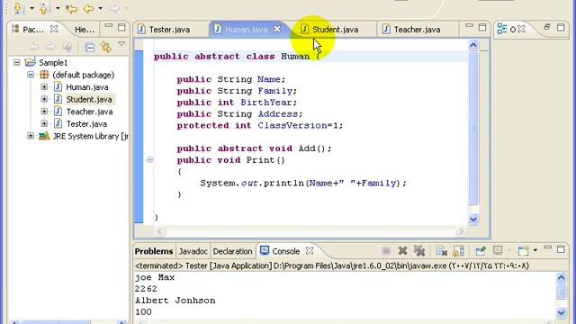
Task: Maximize the Console panel
Action: (x=561, y=249)
